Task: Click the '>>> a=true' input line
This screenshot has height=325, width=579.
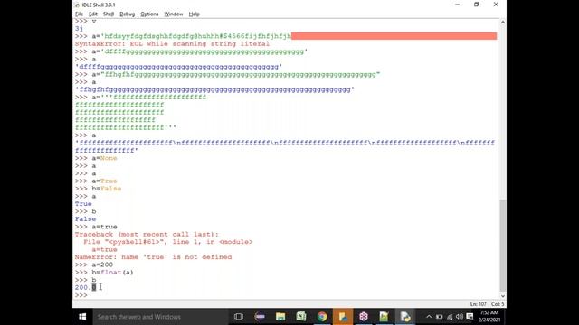Action: click(96, 227)
